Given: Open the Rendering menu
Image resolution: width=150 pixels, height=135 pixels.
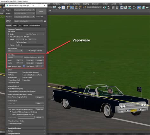Looking at the screenshot, I should [x=57, y=4].
